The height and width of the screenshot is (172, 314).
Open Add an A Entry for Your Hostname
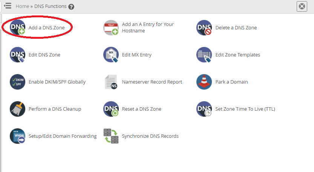tap(148, 27)
